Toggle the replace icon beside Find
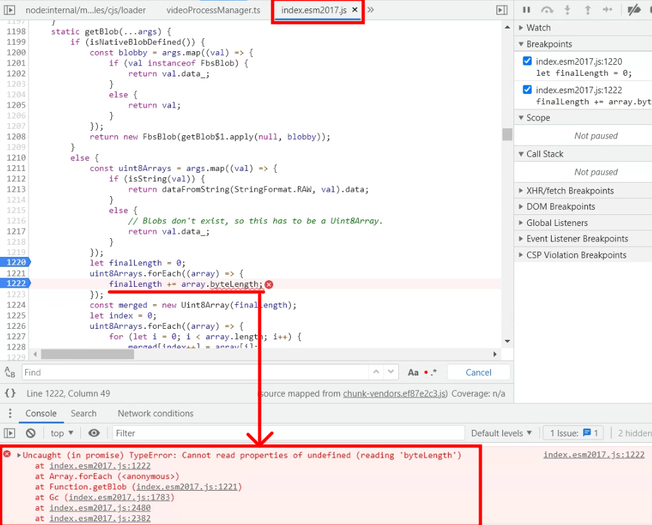The image size is (652, 525). pyautogui.click(x=10, y=372)
